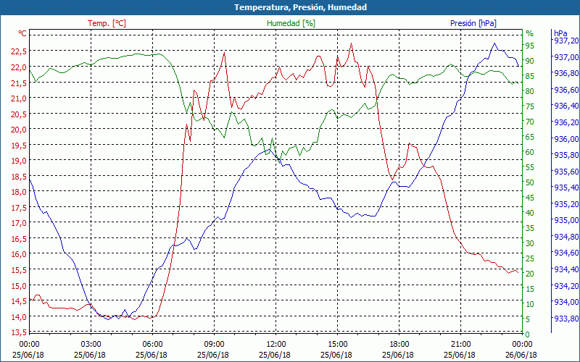Click the 934,40 pressure axis value
580x362 pixels.
click(x=565, y=269)
